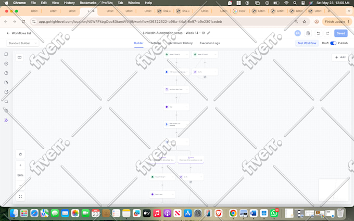Open the Execution Logs tab
The height and width of the screenshot is (221, 354).
(x=209, y=43)
